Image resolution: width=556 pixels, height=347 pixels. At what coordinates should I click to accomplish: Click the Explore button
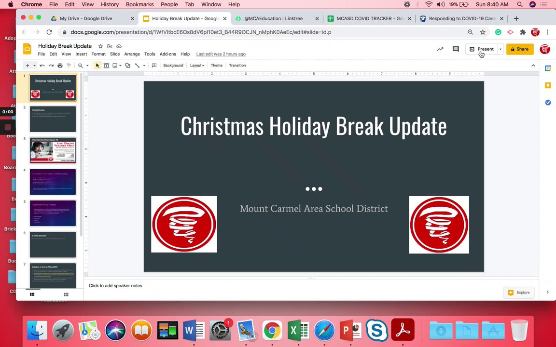519,293
